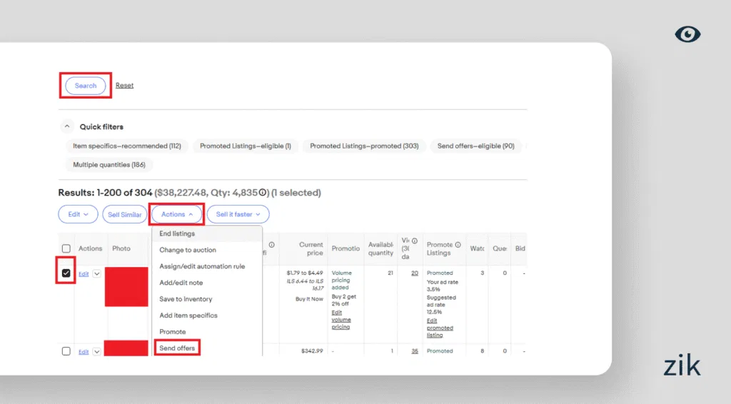Select End listings in the Actions menu
The width and height of the screenshot is (731, 404).
[x=177, y=233]
